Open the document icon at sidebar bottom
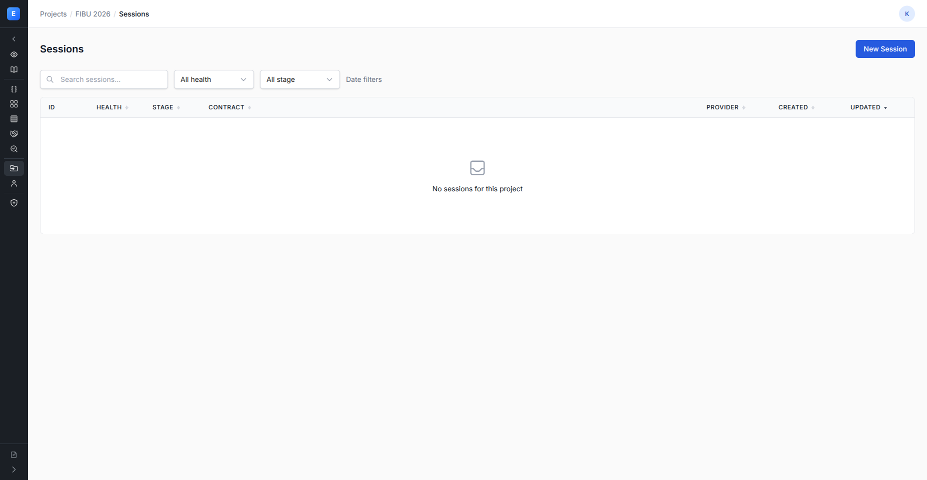Screen dimensions: 927x480 point(14,455)
